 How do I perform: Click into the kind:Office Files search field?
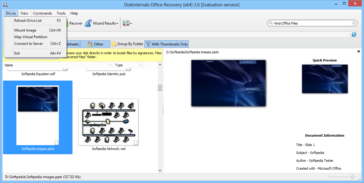tap(312, 23)
